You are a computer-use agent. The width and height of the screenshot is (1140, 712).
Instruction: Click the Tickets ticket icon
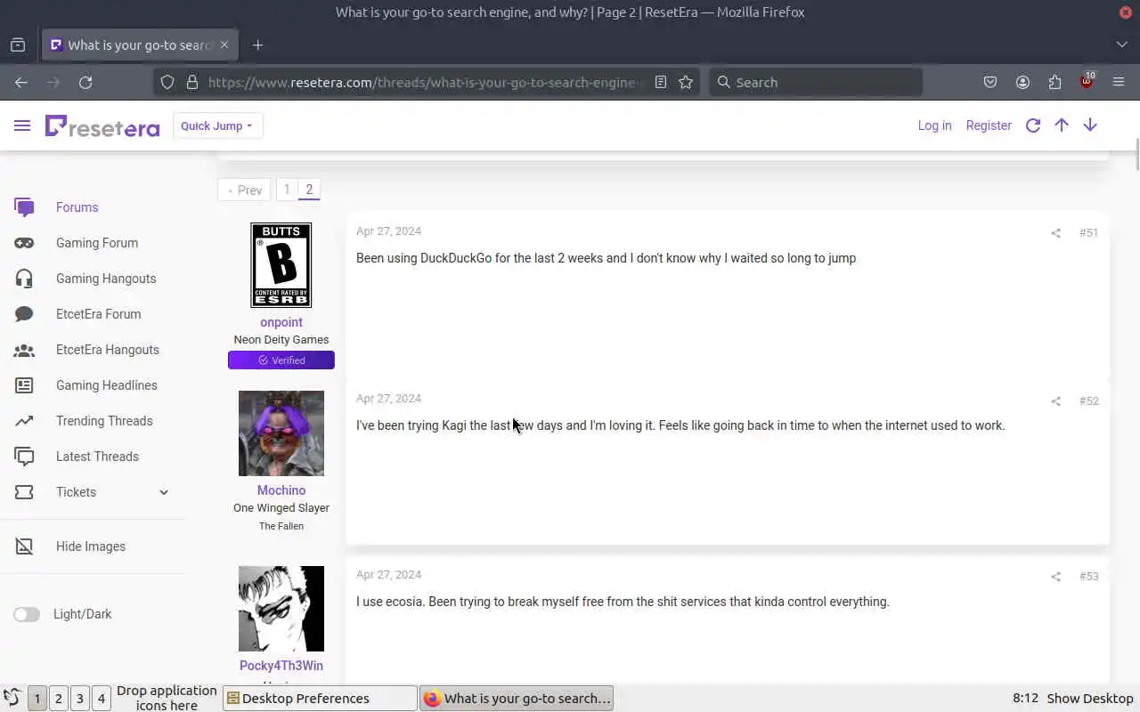(24, 492)
